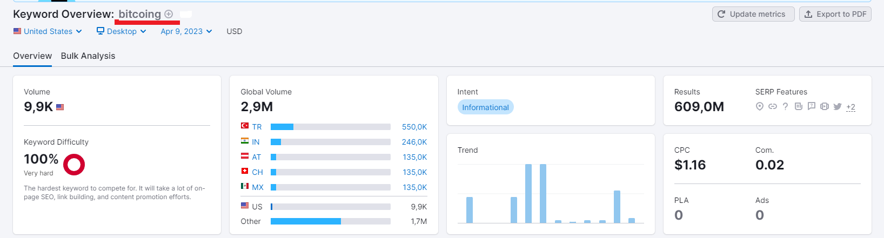Click the 609,0M results value

click(x=699, y=107)
